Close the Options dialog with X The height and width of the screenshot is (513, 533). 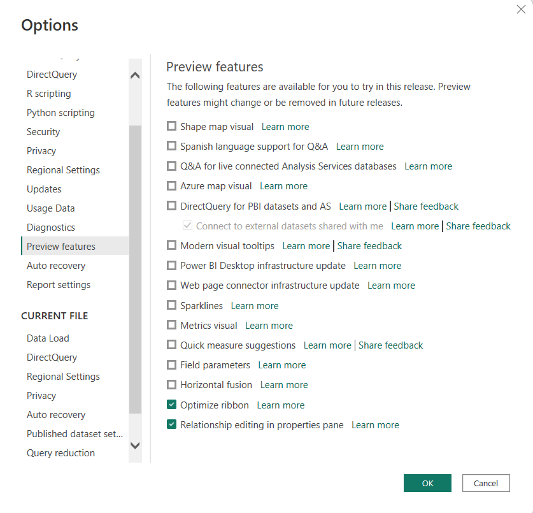(520, 10)
